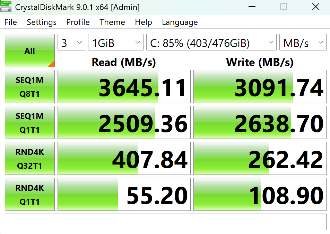Expand the 1GiB test size dropdown
This screenshot has width=330, height=234.
[115, 43]
